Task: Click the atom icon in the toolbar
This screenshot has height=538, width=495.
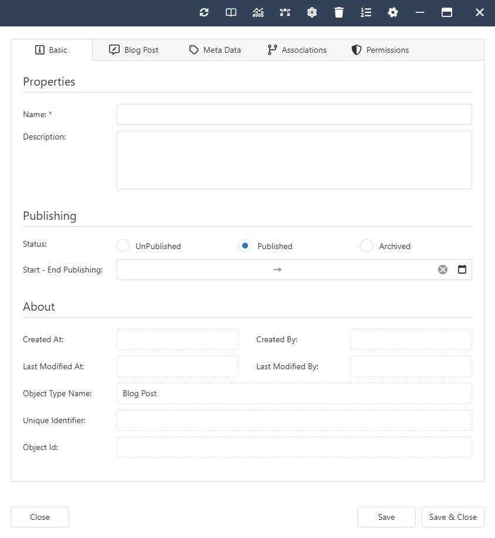Action: point(312,12)
